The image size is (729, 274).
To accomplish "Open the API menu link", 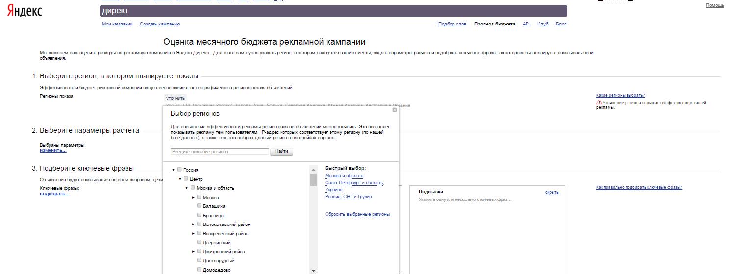I will point(526,24).
